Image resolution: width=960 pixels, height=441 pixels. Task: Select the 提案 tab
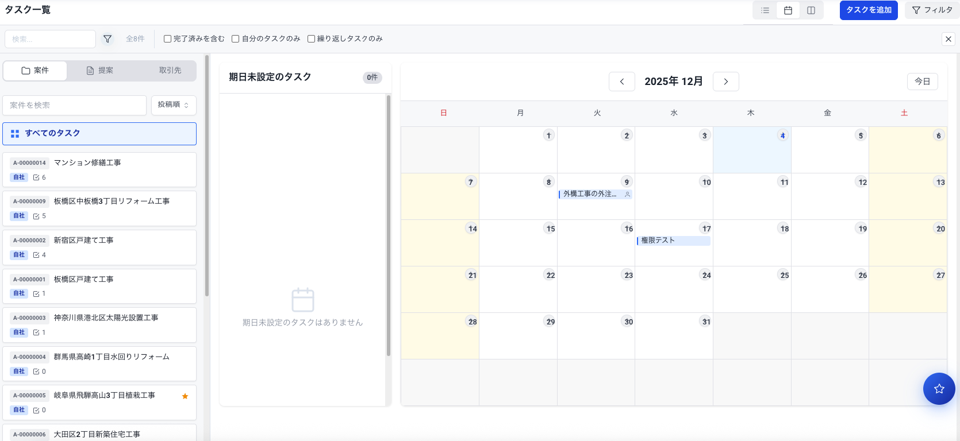pos(100,71)
